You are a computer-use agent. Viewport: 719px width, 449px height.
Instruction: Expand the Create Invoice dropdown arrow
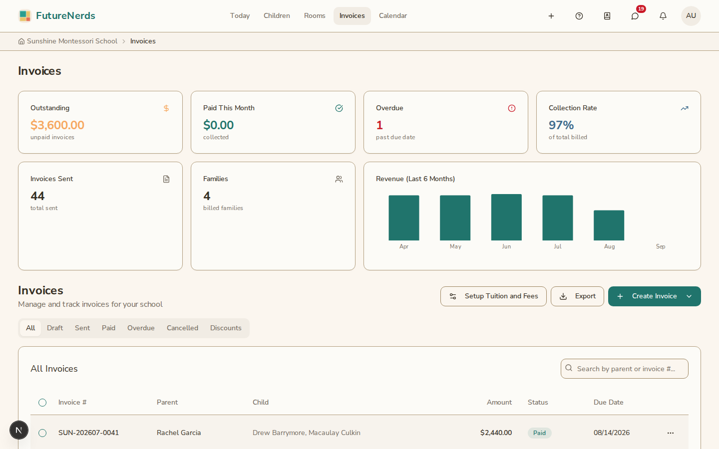tap(689, 296)
